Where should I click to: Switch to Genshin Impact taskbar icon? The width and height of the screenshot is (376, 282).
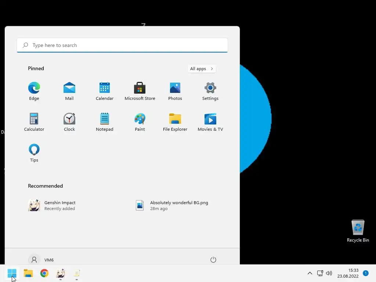click(61, 273)
